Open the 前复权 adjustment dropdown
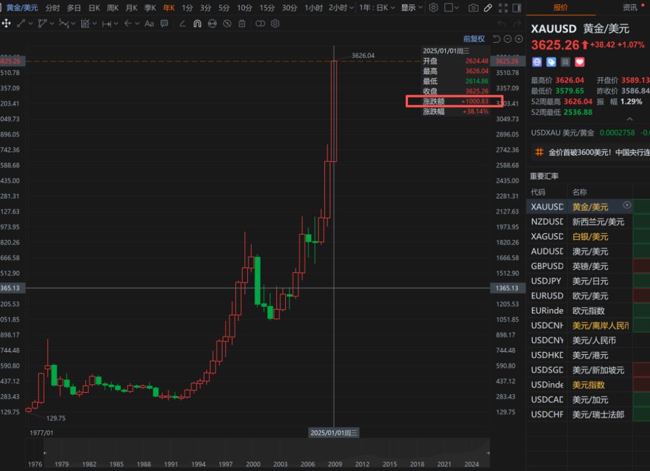 click(x=473, y=39)
